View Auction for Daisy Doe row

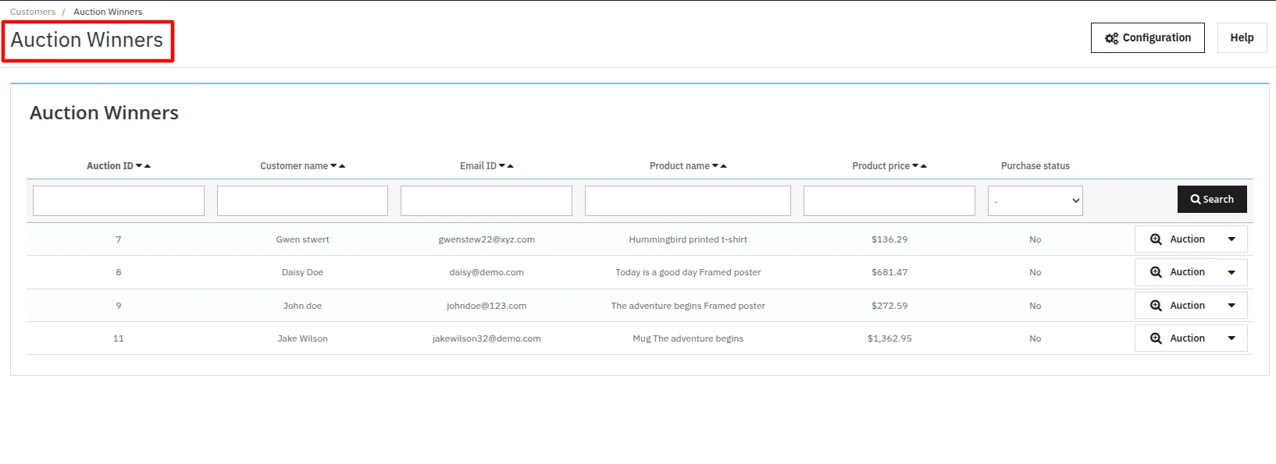(x=1178, y=272)
